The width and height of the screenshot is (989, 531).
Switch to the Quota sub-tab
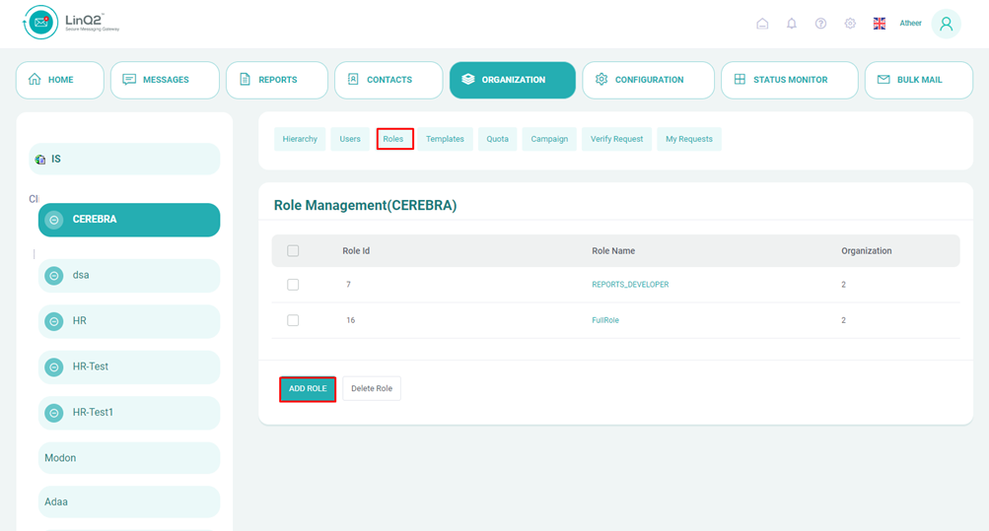click(x=497, y=139)
